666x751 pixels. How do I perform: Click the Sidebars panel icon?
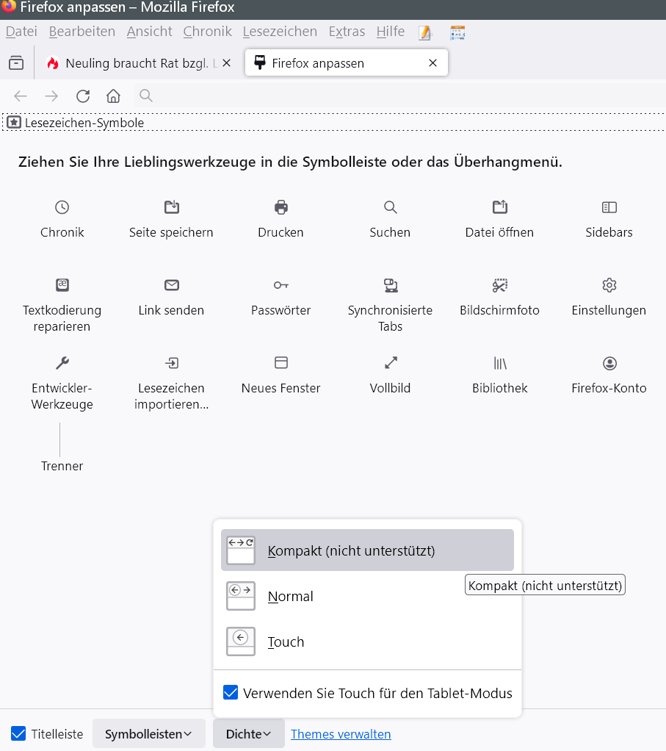coord(609,207)
